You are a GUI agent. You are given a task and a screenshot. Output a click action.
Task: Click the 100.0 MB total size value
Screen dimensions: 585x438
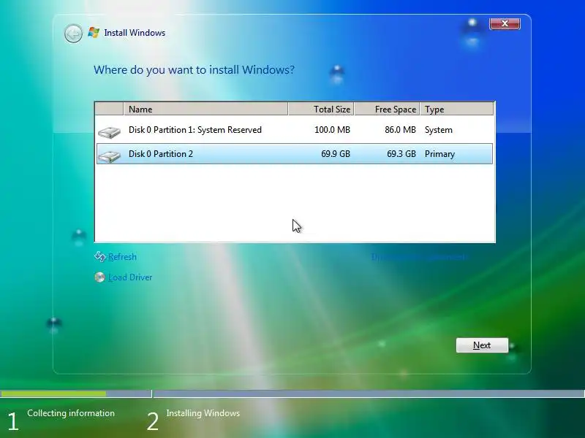pyautogui.click(x=332, y=130)
